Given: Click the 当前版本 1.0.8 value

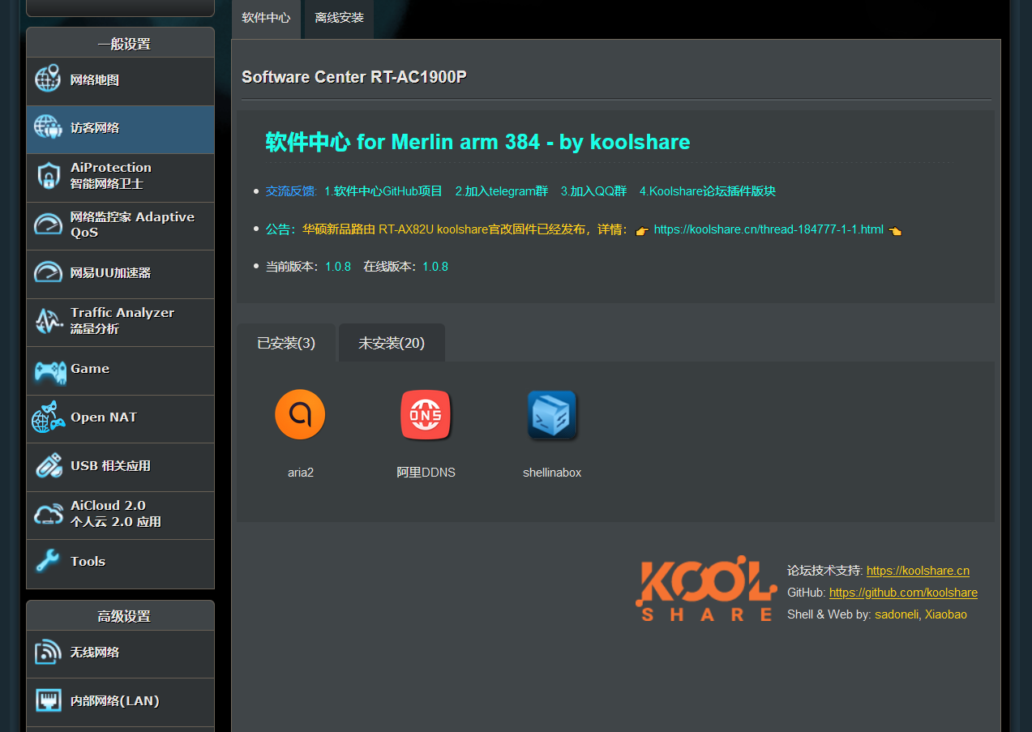Looking at the screenshot, I should [338, 267].
